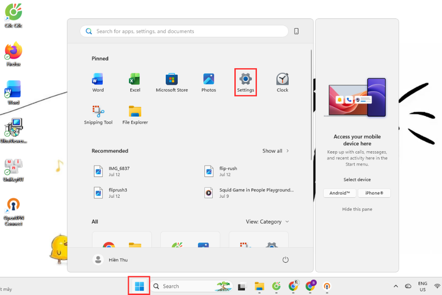
Task: Click ENG US language indicator
Action: (422, 287)
